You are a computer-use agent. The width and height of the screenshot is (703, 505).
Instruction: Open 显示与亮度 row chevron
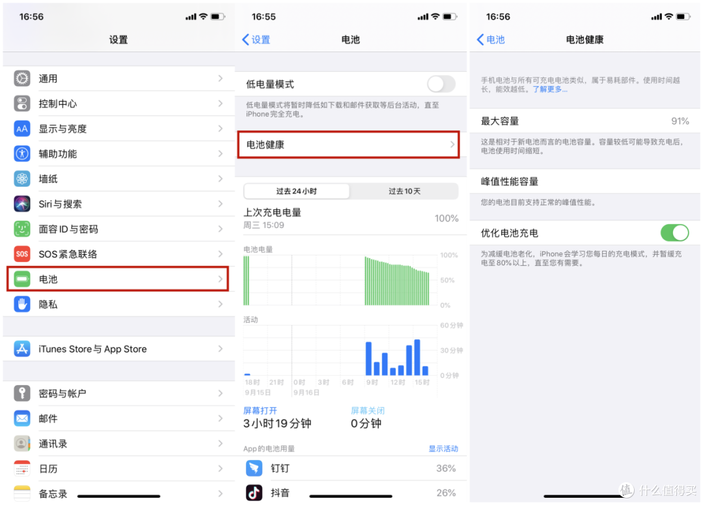pos(220,129)
